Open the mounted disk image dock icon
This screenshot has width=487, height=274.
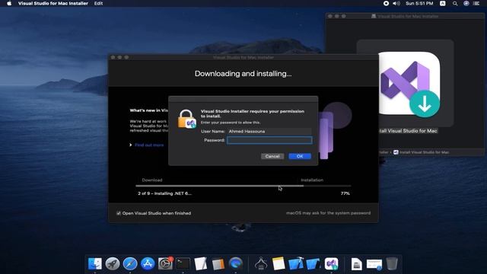(x=357, y=264)
